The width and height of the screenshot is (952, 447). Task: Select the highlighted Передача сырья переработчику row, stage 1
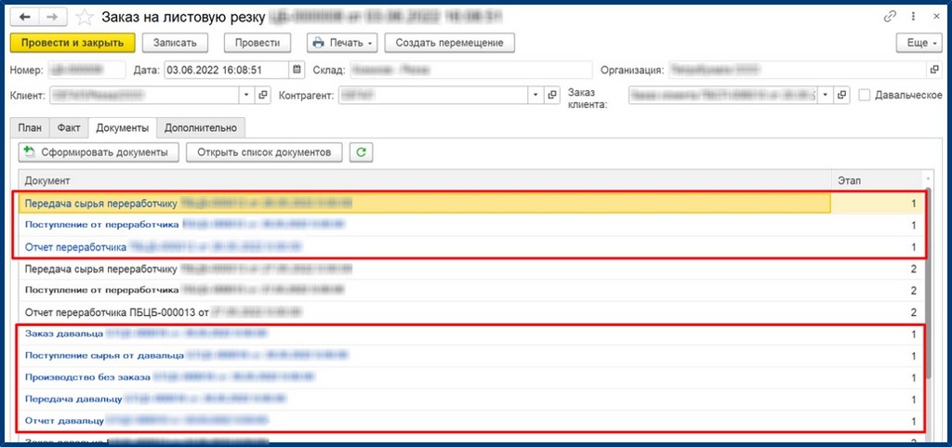[x=470, y=204]
